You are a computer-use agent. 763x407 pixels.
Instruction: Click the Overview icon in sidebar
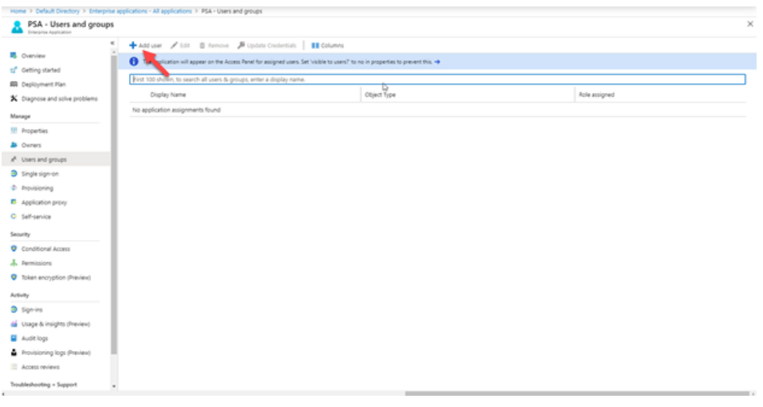[x=14, y=55]
